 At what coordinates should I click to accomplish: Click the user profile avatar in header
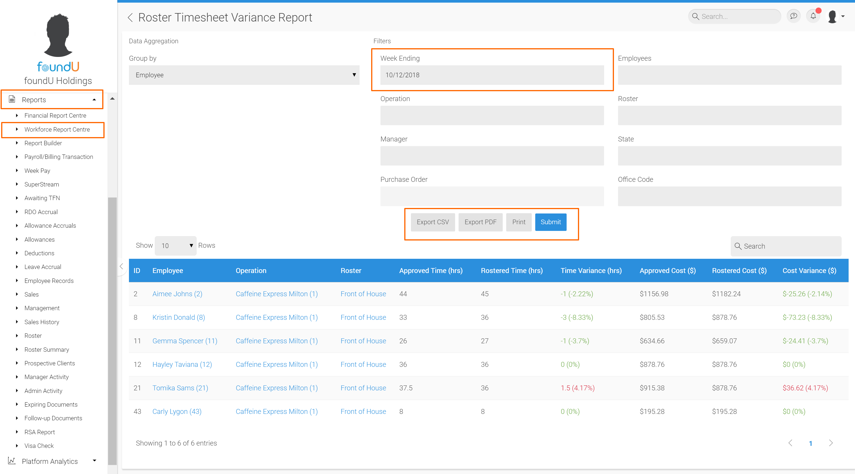click(832, 17)
